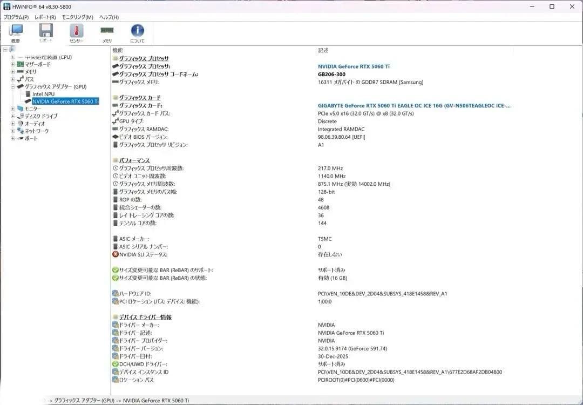Click the 記述 column header

[323, 50]
